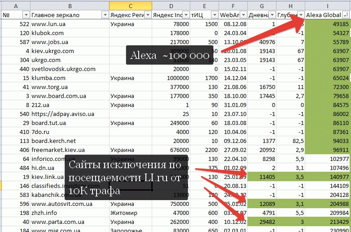Click cell www.board.com.ua

70,96
